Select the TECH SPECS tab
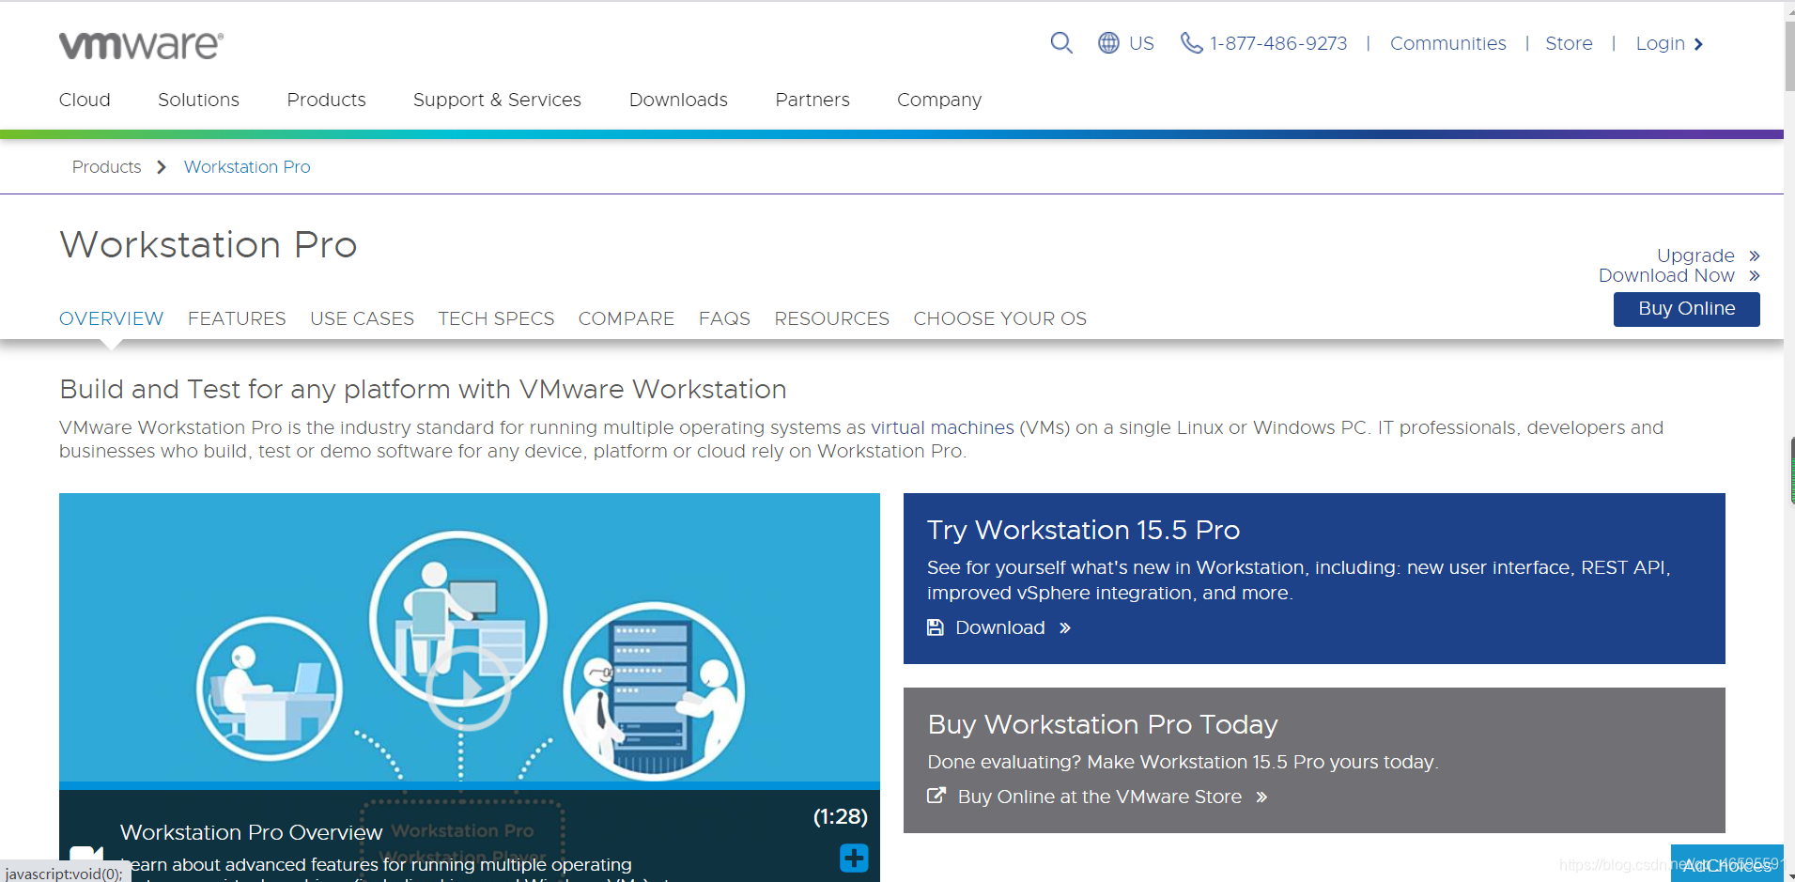This screenshot has height=882, width=1795. 496,318
